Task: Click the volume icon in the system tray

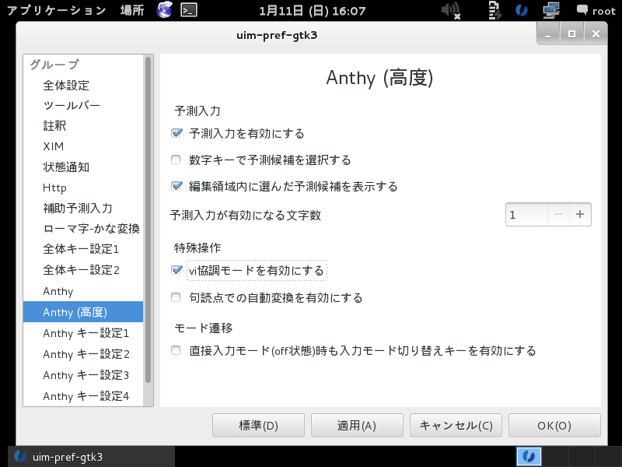Action: pos(451,10)
